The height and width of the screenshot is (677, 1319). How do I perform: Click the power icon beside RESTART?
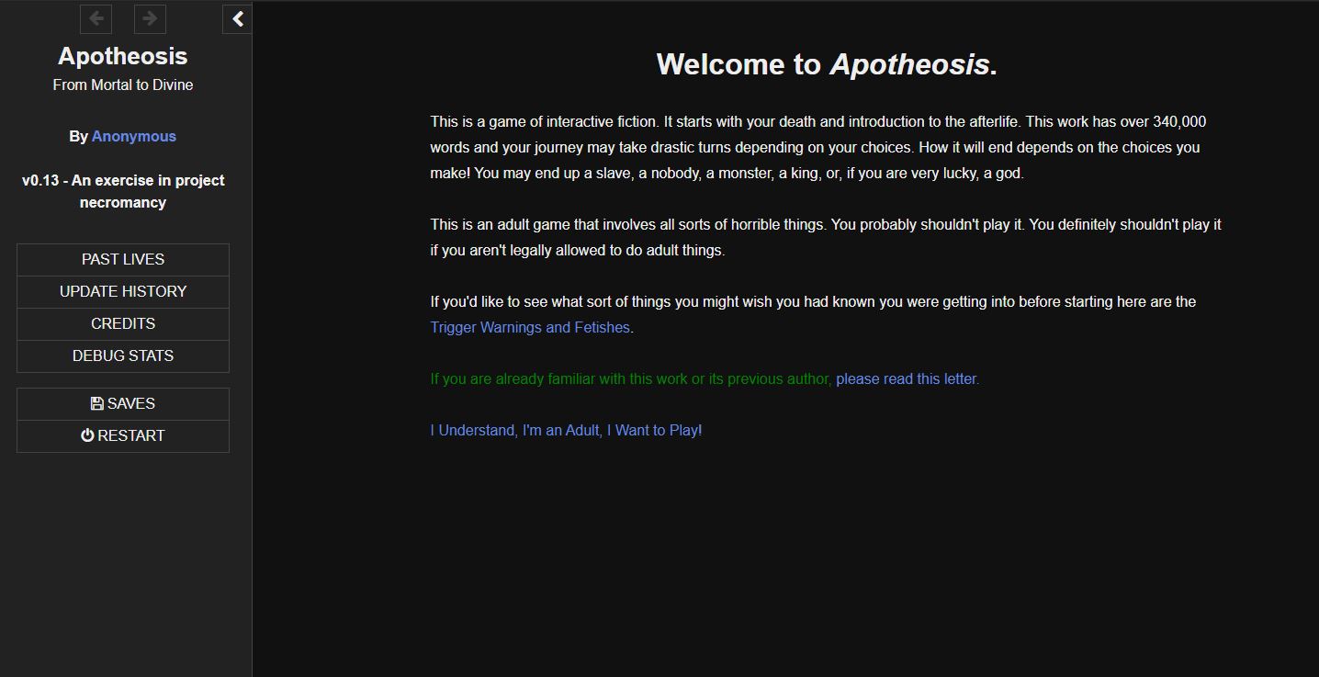coord(87,436)
